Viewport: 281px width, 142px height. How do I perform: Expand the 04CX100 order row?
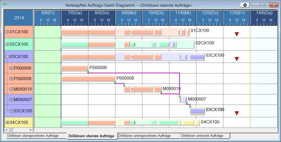[x=7, y=122]
